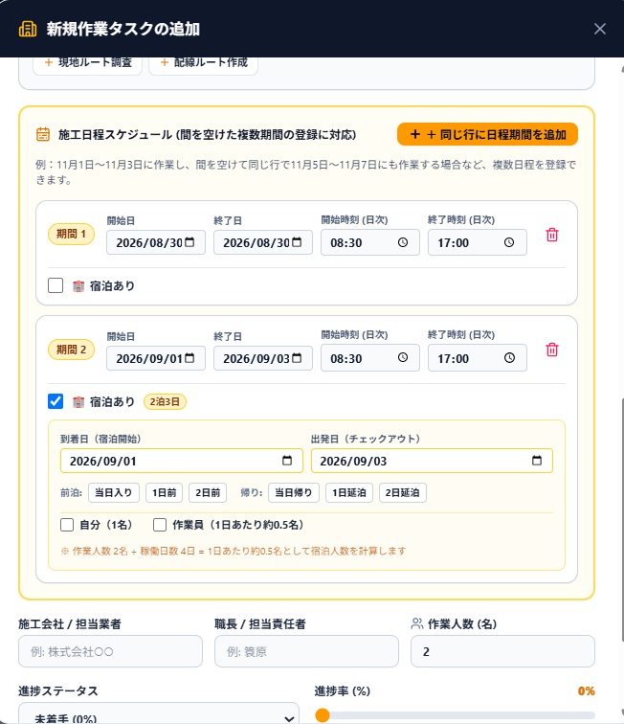Image resolution: width=624 pixels, height=724 pixels.
Task: Click 到着日 date value 2026/09/01
Action: (x=103, y=462)
